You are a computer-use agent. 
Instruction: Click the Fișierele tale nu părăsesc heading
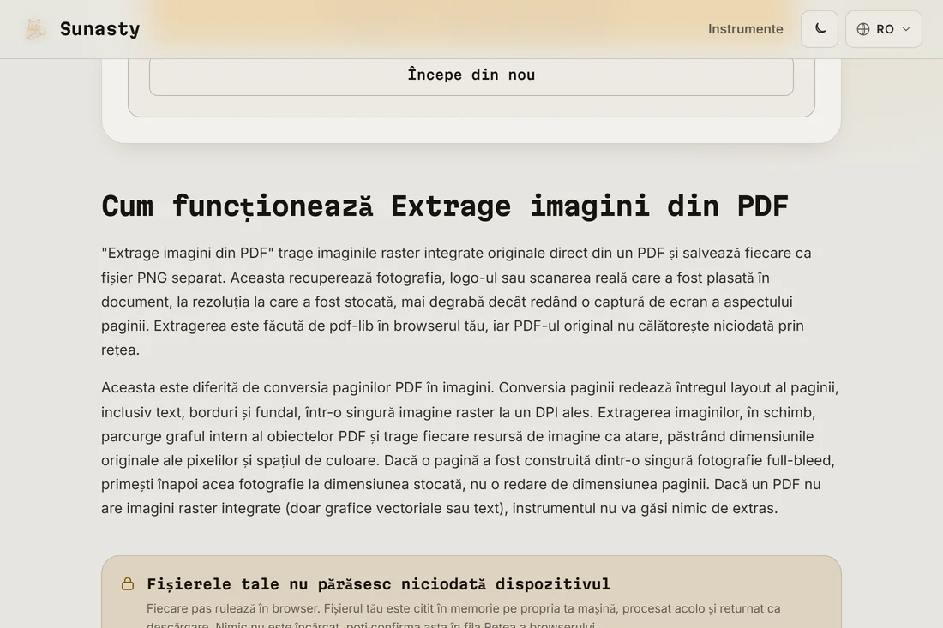pos(378,584)
